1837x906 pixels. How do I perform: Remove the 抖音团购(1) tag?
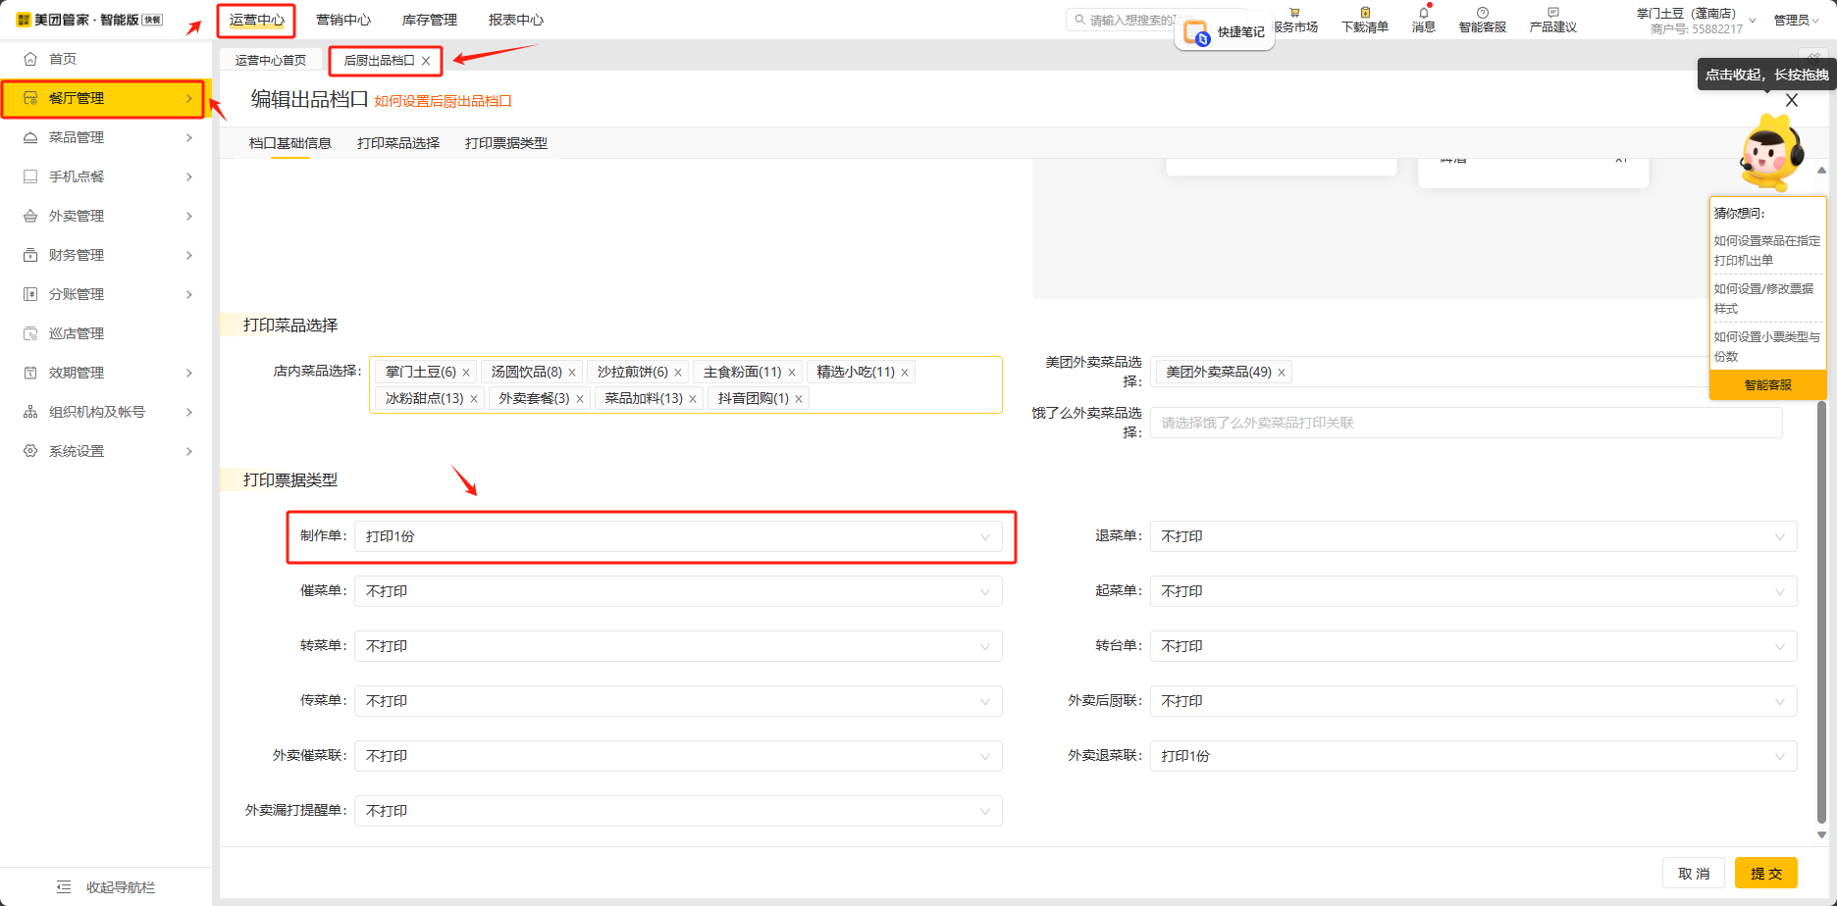tap(799, 399)
